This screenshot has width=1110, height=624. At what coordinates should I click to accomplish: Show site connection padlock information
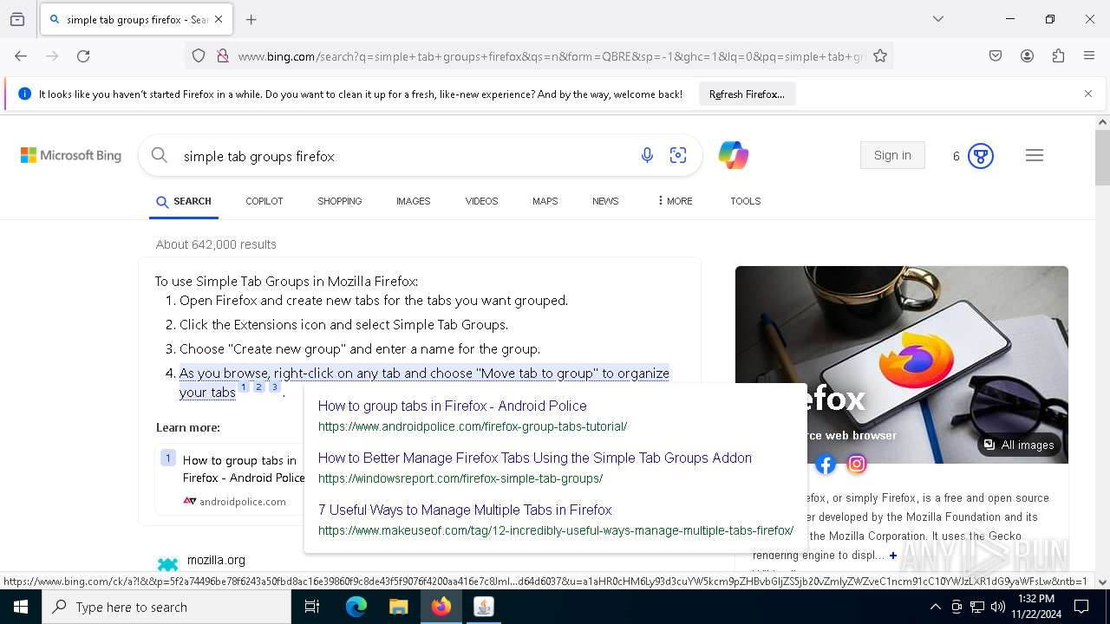pos(223,55)
